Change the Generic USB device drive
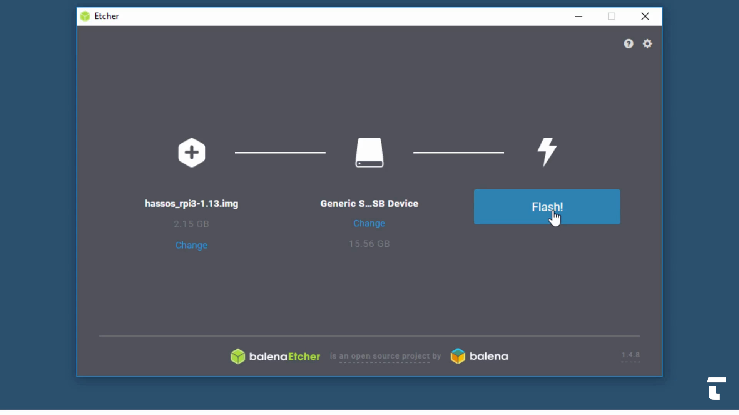 (x=369, y=223)
